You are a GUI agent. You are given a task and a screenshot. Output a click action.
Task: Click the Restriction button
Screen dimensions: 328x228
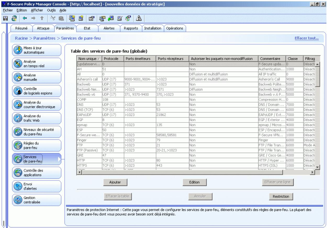(x=281, y=196)
